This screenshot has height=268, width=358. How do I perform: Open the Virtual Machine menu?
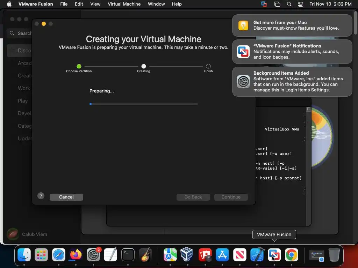pos(124,4)
